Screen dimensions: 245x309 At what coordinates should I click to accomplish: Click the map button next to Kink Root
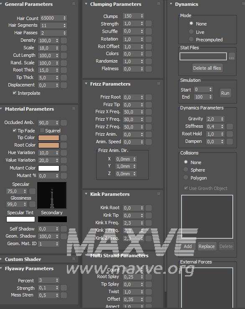point(148,208)
